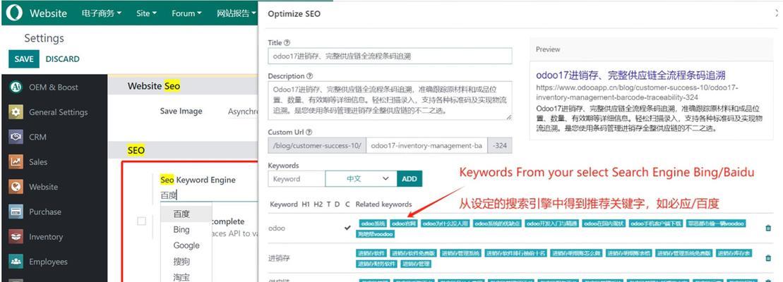Click the 进销存 keyword row label
The image size is (783, 282).
279,258
